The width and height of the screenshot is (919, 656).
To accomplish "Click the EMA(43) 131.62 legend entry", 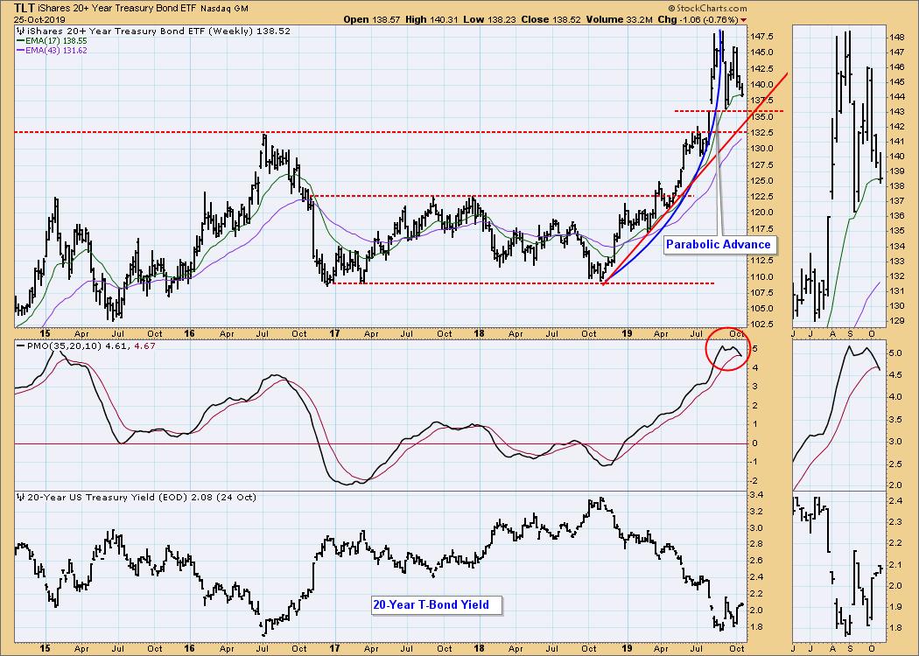I will 56,51.
